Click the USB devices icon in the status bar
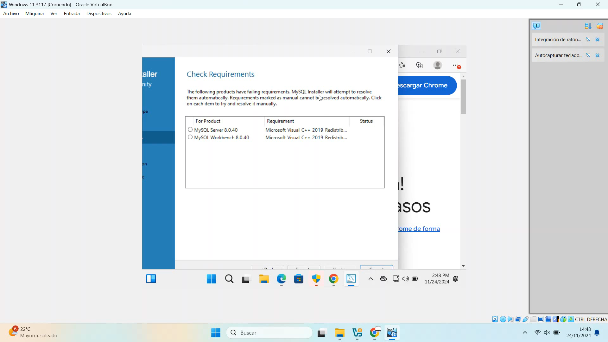This screenshot has height=342, width=608. pos(525,319)
